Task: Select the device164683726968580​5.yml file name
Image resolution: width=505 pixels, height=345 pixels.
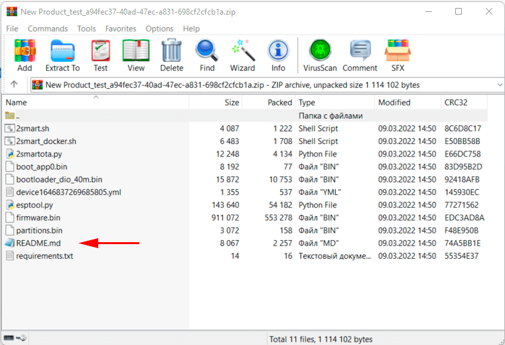Action: pos(68,192)
